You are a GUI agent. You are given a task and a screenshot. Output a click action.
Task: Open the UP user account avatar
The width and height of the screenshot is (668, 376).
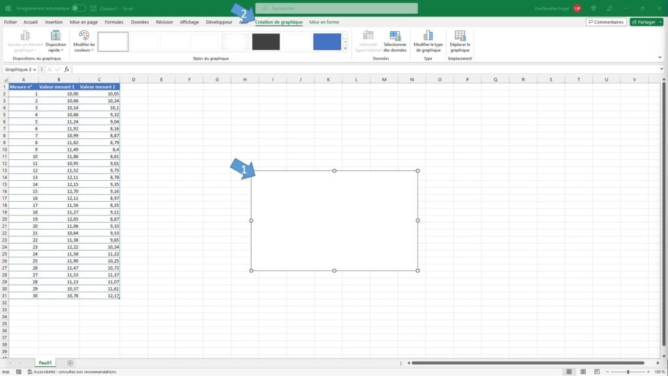(x=577, y=8)
